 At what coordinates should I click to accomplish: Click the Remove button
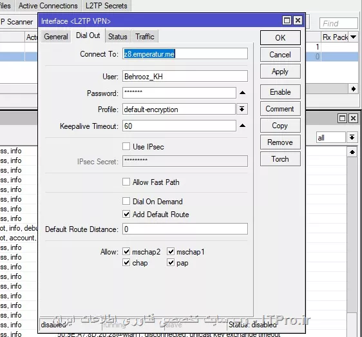(280, 142)
